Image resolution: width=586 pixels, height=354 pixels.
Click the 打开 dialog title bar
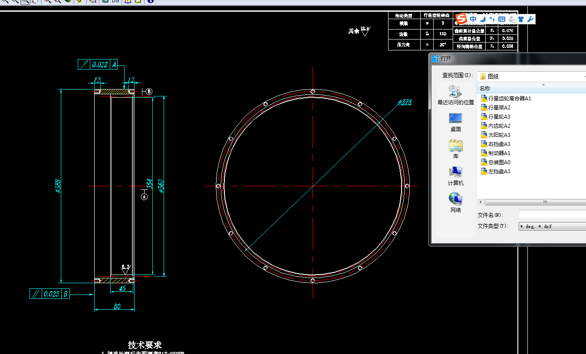coord(508,58)
